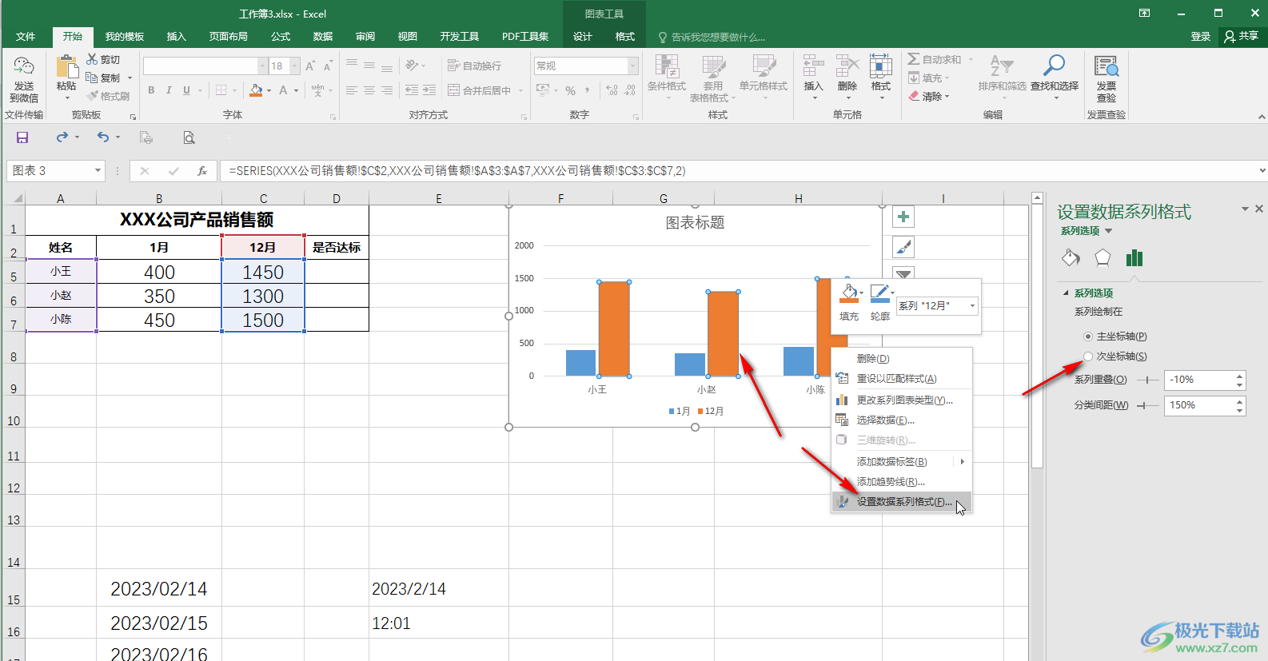
Task: Open the Print Preview magnifier icon
Action: pyautogui.click(x=189, y=137)
